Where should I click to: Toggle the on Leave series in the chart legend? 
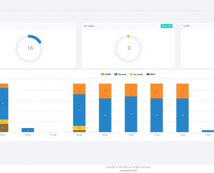pyautogui.click(x=136, y=74)
